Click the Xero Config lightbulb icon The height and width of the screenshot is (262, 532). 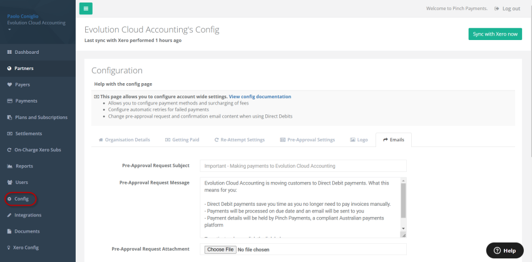(9, 248)
